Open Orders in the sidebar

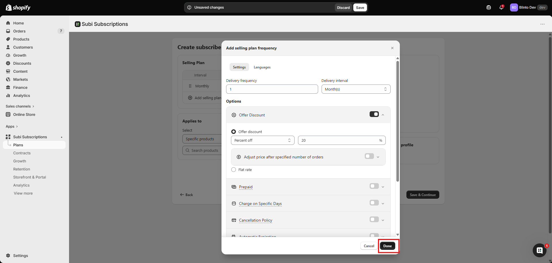click(19, 31)
